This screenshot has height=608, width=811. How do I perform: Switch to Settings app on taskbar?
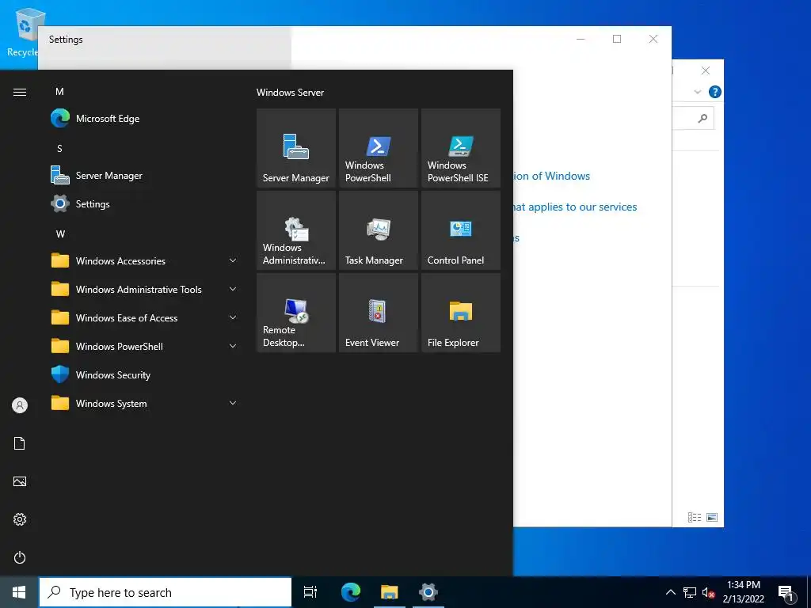pos(428,592)
